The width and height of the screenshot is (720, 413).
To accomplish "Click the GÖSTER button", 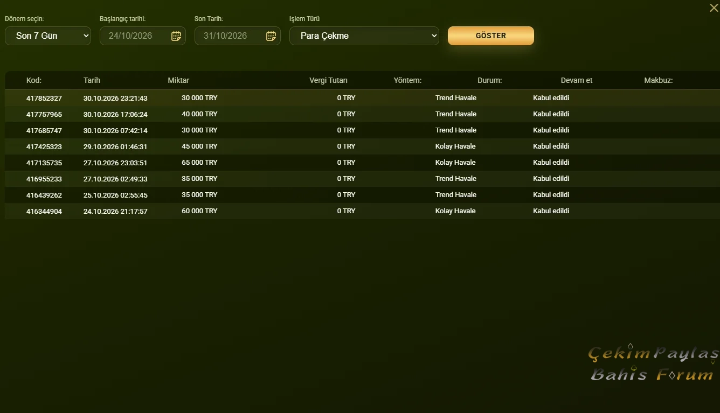I will pyautogui.click(x=491, y=36).
